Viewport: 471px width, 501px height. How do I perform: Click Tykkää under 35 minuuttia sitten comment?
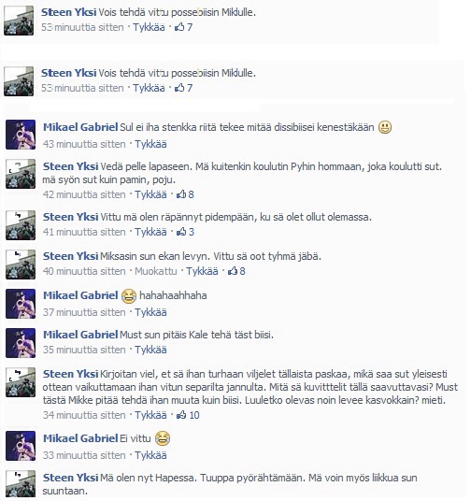tap(150, 350)
